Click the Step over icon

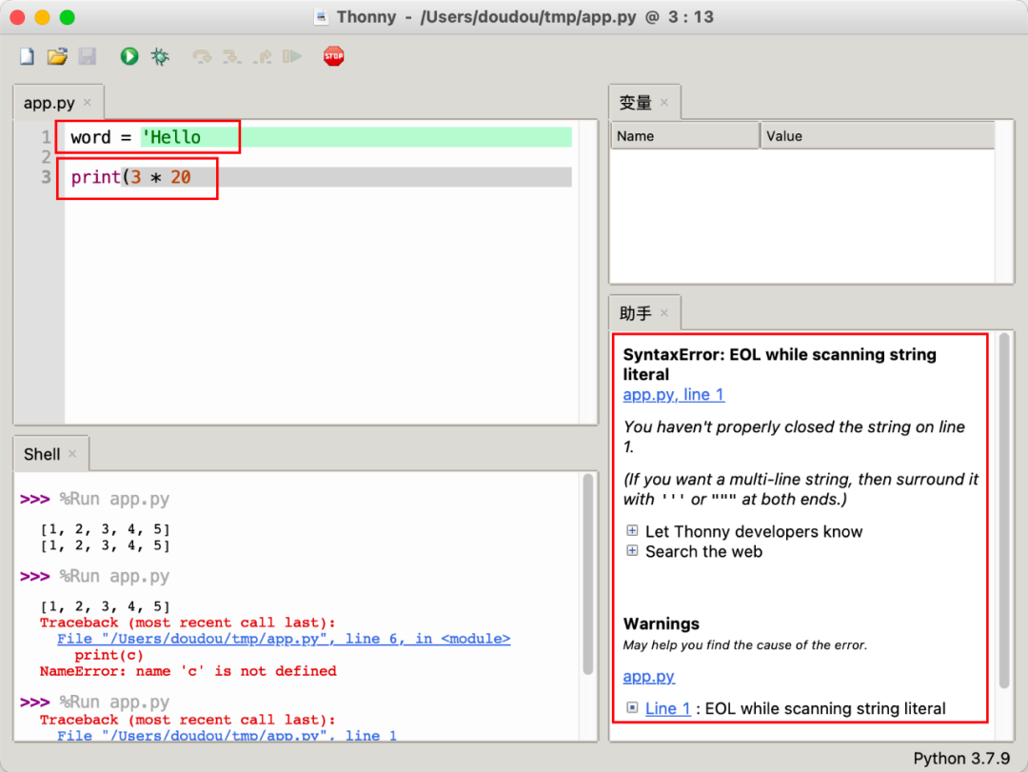tap(202, 57)
